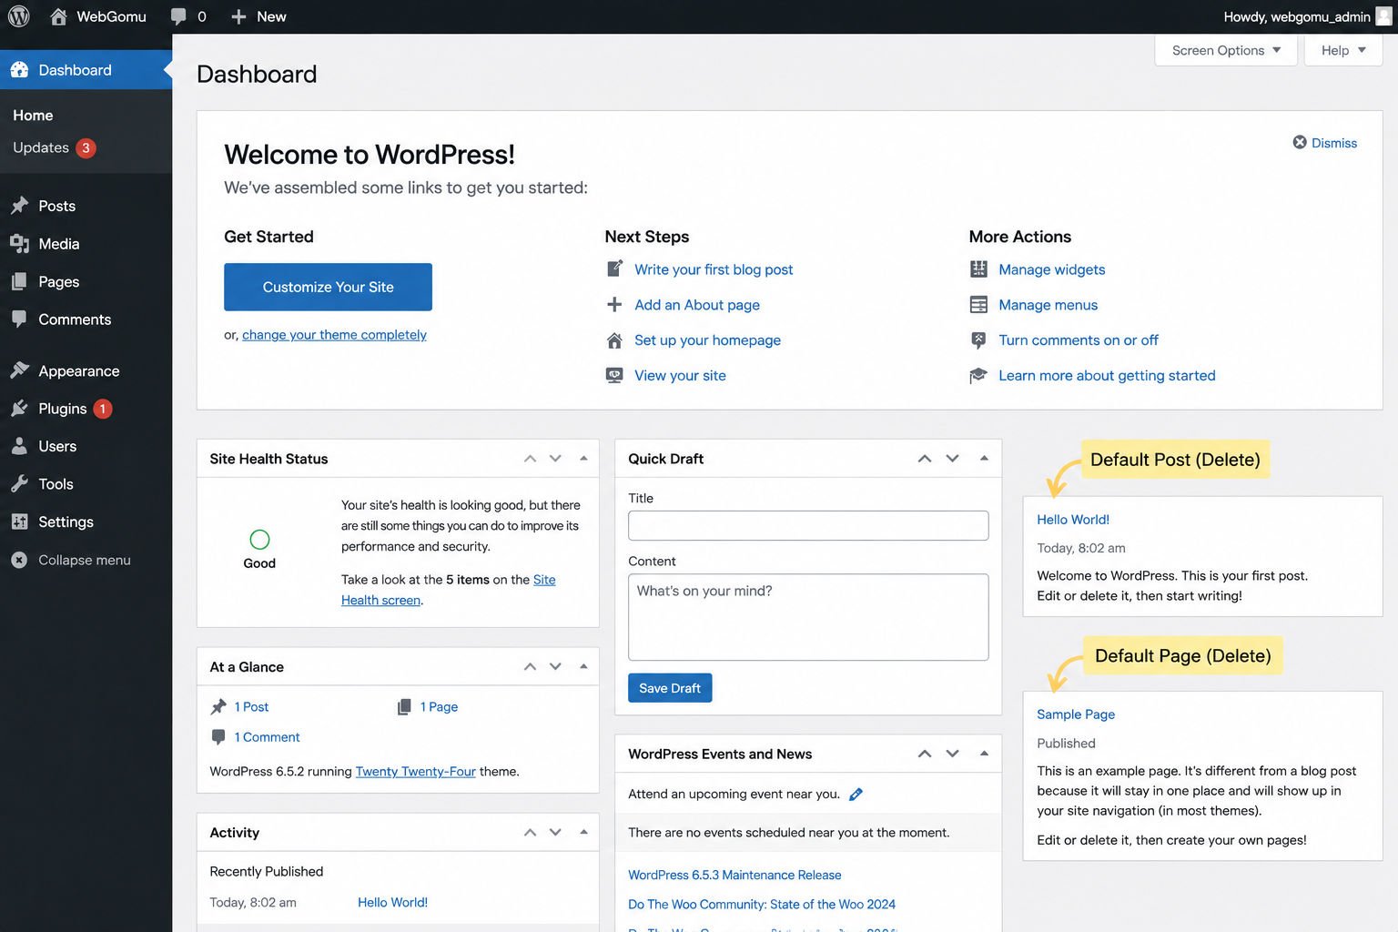Image resolution: width=1398 pixels, height=932 pixels.
Task: Click the Settings sliders icon in sidebar
Action: coord(19,522)
